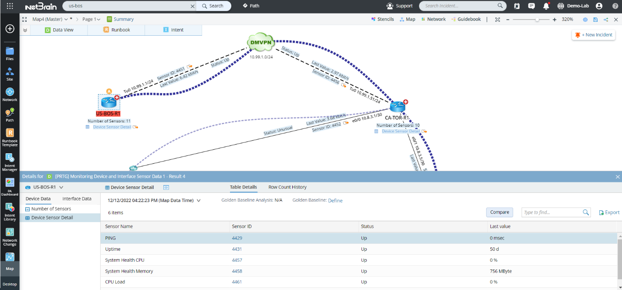Open the apps grid menu
Viewport: 622px width, 290px height.
(x=10, y=6)
